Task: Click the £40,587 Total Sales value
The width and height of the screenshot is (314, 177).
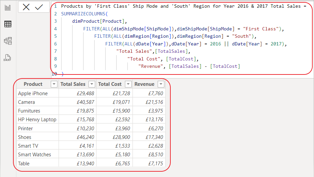Action: (x=85, y=102)
